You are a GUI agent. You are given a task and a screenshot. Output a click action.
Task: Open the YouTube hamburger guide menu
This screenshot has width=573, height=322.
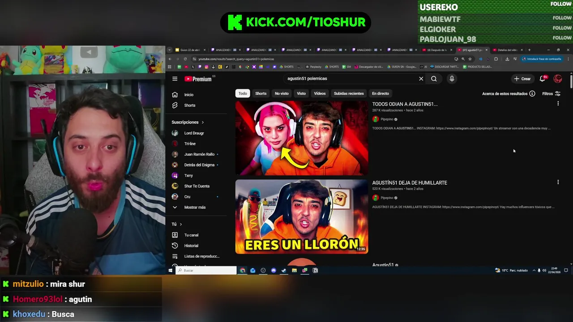[175, 79]
